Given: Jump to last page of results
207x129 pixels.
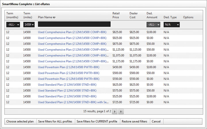Looking at the screenshot, I should click(x=121, y=111).
